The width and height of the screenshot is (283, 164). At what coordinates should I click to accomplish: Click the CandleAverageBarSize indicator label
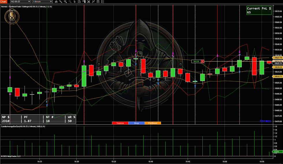pyautogui.click(x=23, y=126)
